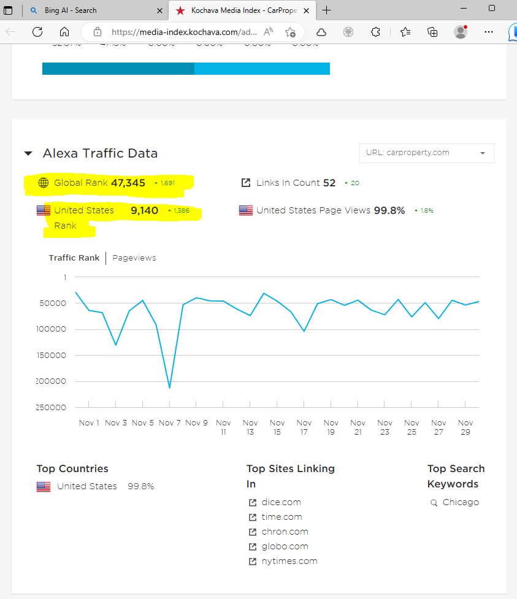Click the United States rank value 9,140
The width and height of the screenshot is (517, 599).
pos(145,210)
